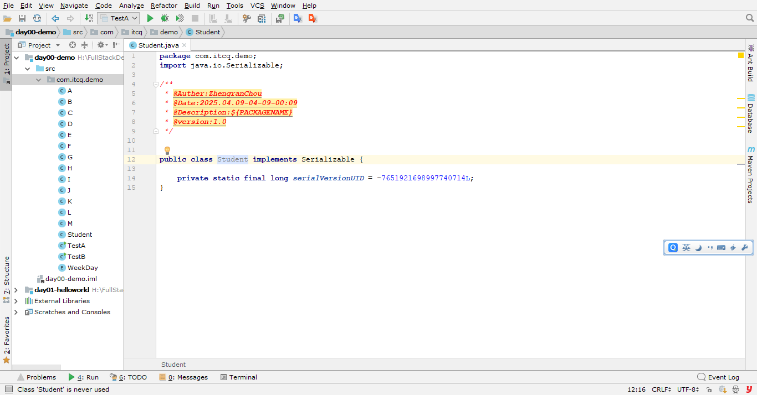The height and width of the screenshot is (395, 757).
Task: Open the Analyze menu
Action: pyautogui.click(x=131, y=6)
